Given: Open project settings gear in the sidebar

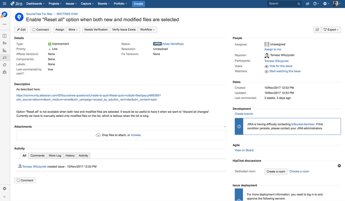Looking at the screenshot, I should (4, 189).
